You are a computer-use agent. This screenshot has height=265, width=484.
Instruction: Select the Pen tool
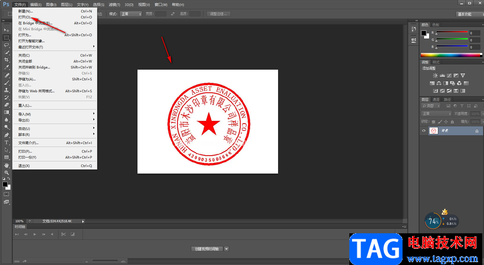click(7, 135)
